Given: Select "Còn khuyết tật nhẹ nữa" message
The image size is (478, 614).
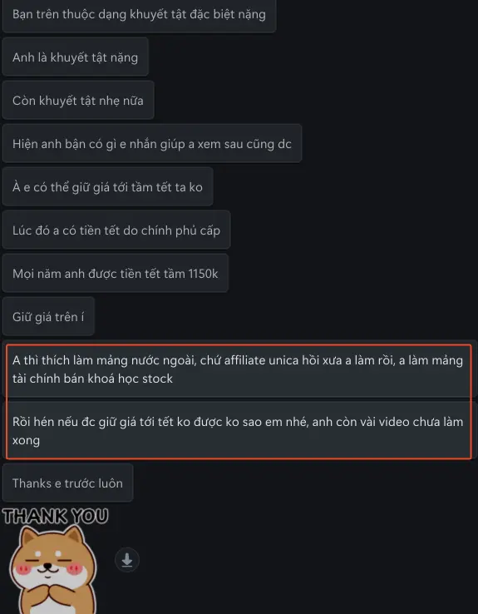Looking at the screenshot, I should 78,100.
